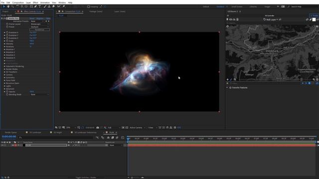Open the Blending Mode dropdown

click(x=40, y=94)
